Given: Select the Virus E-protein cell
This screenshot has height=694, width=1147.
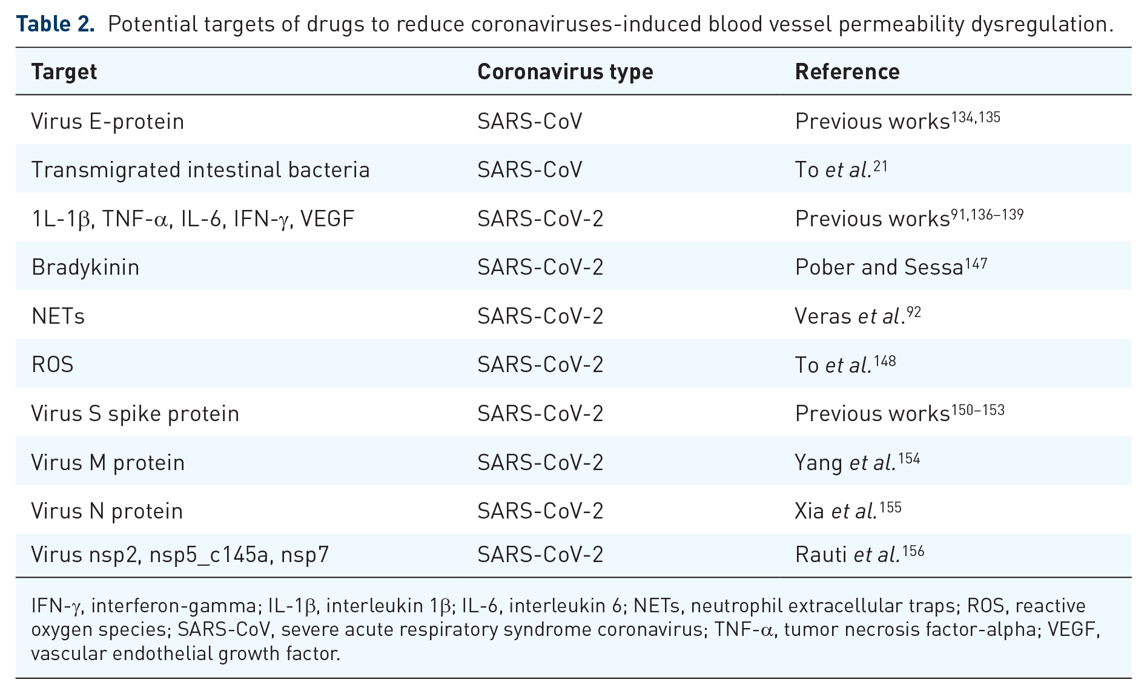Looking at the screenshot, I should pos(108,122).
